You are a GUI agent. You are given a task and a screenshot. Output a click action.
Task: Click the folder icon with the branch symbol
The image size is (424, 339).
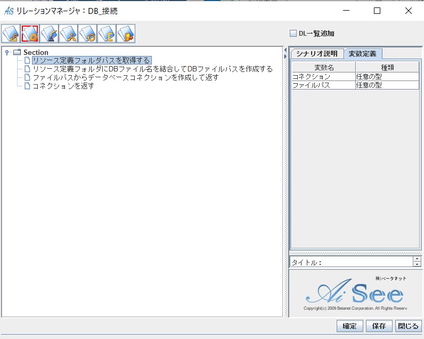click(x=68, y=34)
